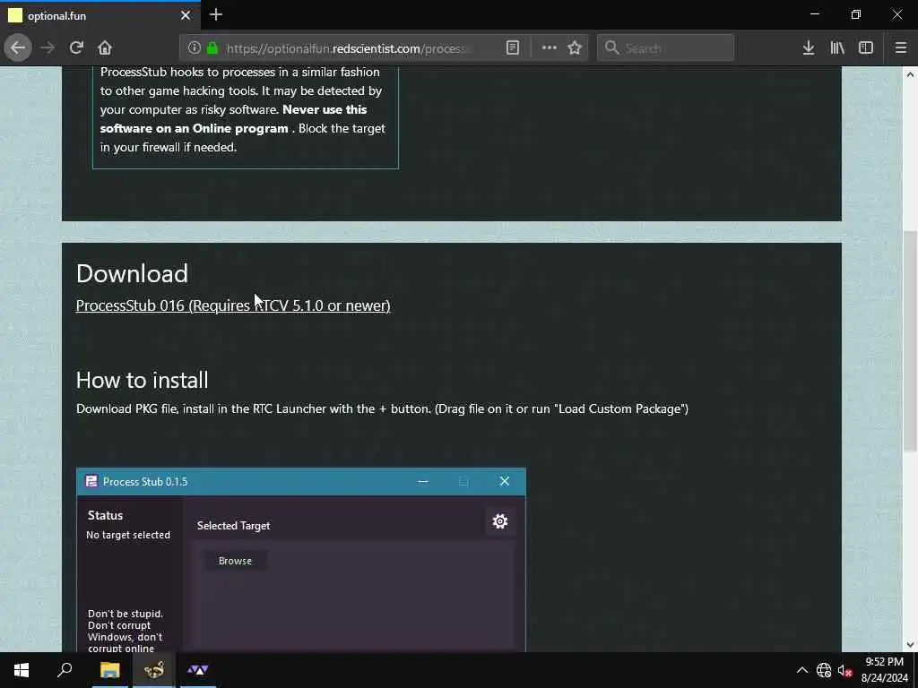This screenshot has width=918, height=688.
Task: Show hidden system tray icons
Action: pyautogui.click(x=802, y=670)
